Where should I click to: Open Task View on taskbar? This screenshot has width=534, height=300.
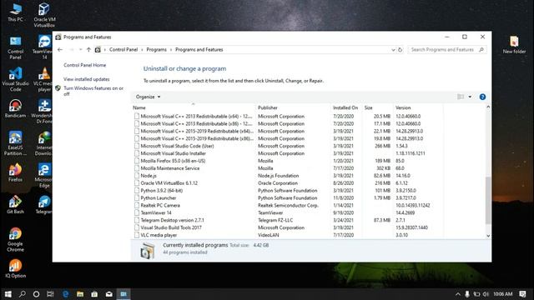(x=50, y=294)
